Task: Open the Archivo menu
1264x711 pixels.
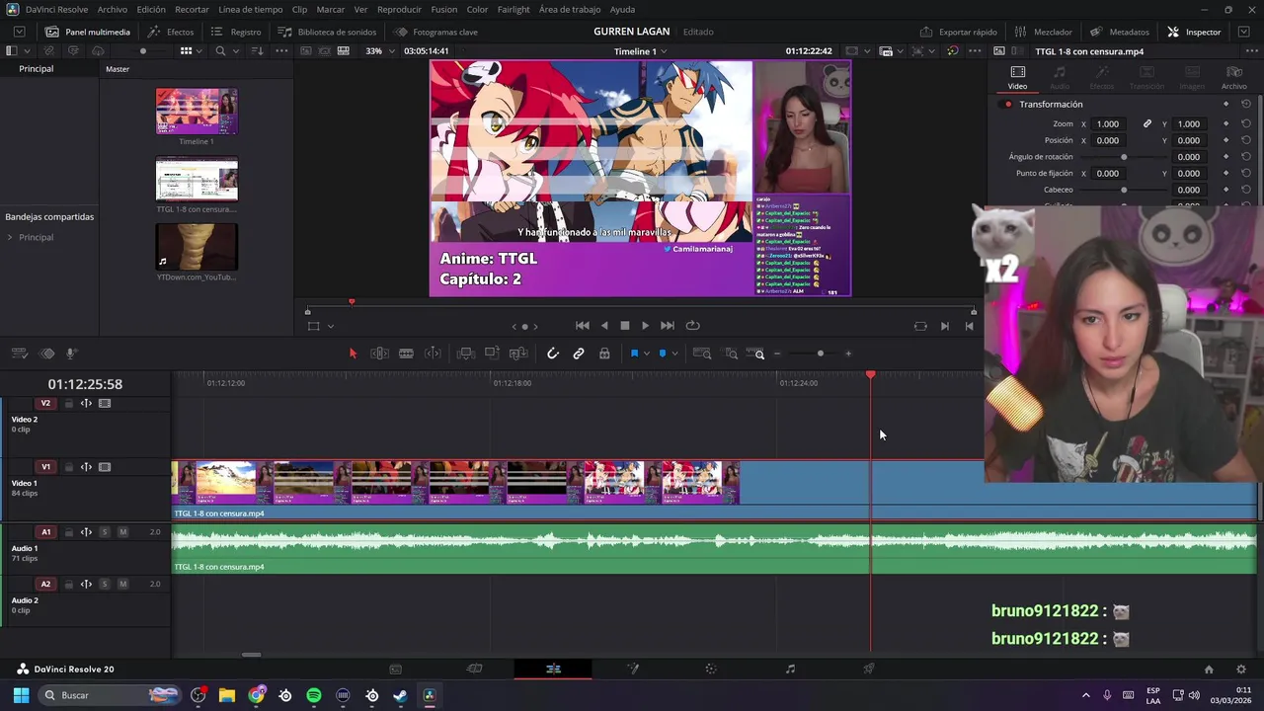Action: (112, 9)
